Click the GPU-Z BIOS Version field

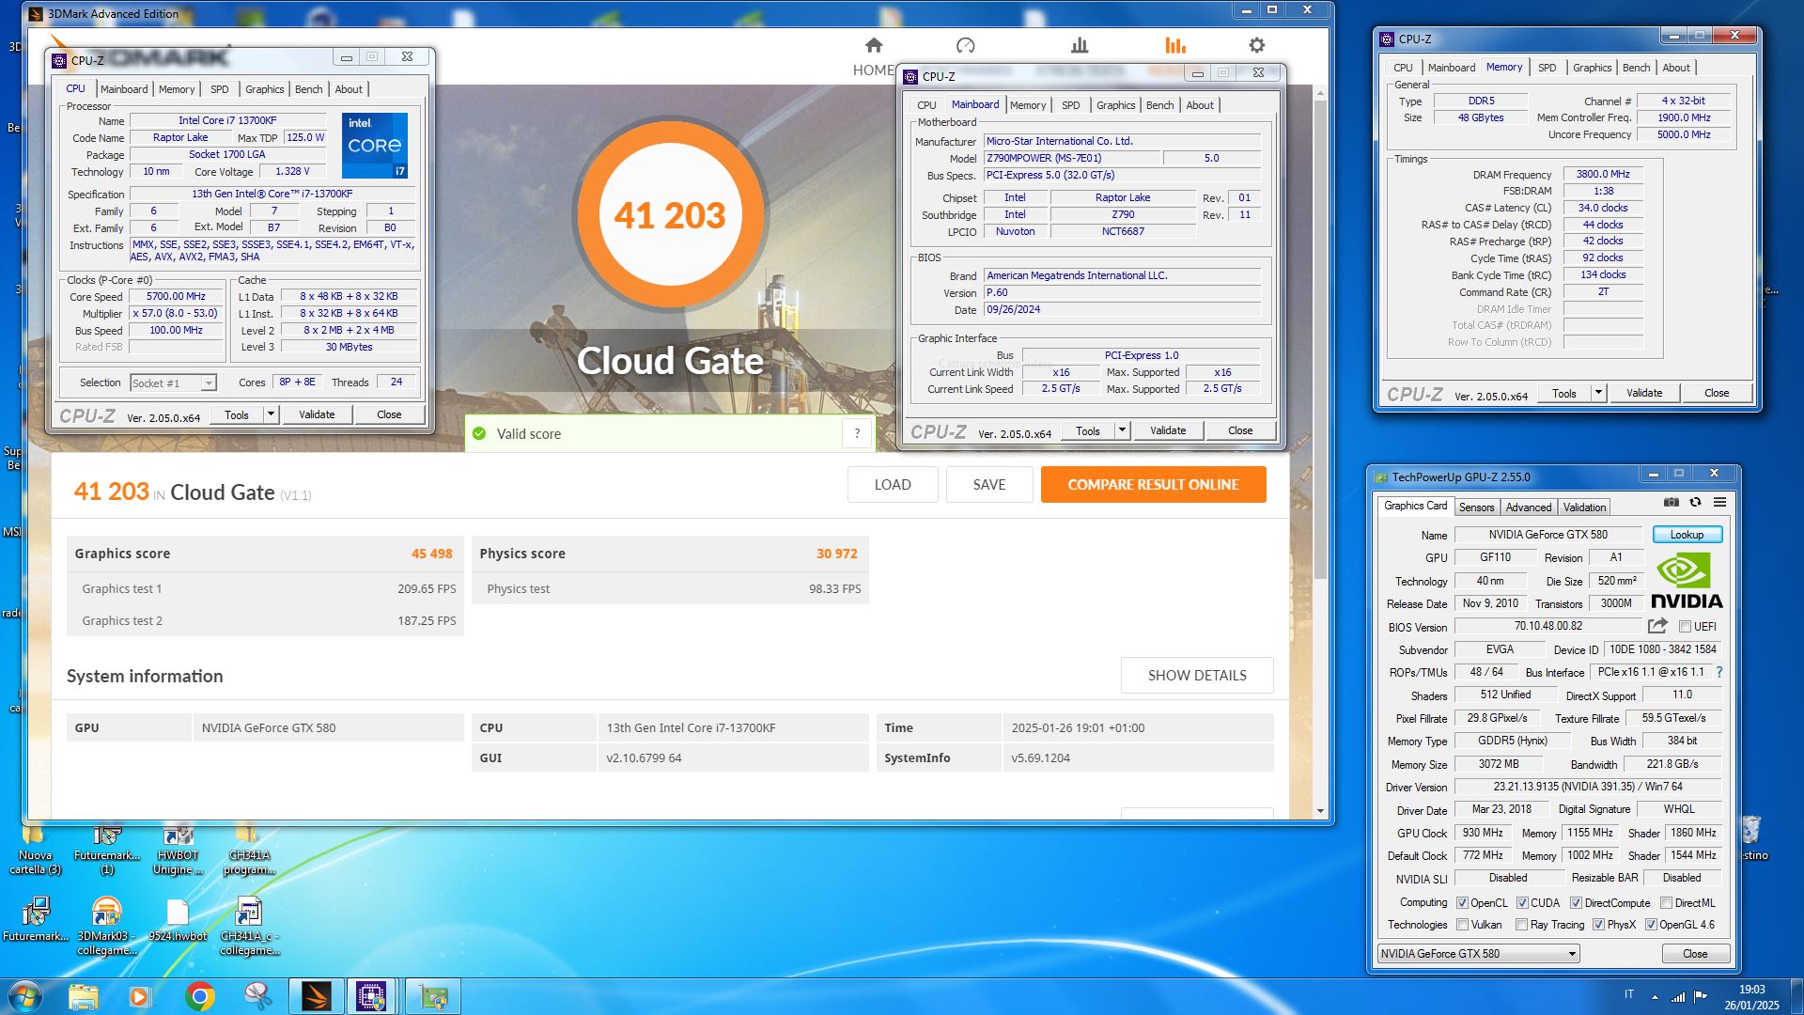1547,626
